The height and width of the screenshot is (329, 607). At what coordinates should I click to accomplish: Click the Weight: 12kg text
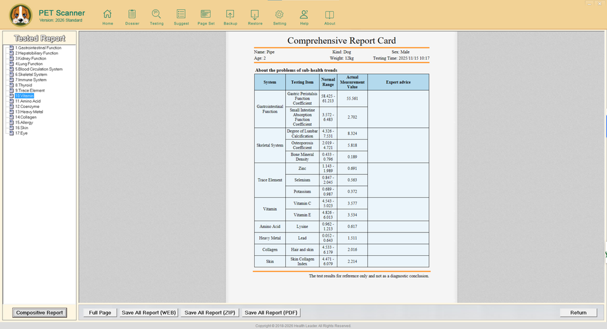tap(341, 58)
